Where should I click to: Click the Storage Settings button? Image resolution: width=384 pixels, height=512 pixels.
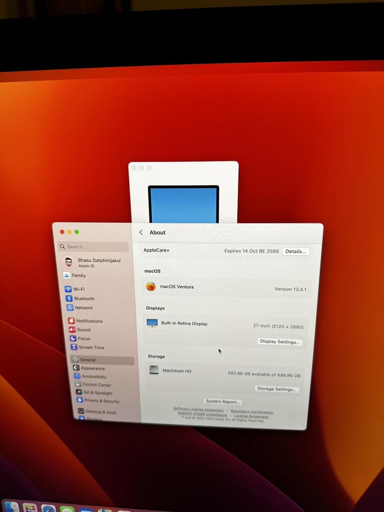click(276, 389)
